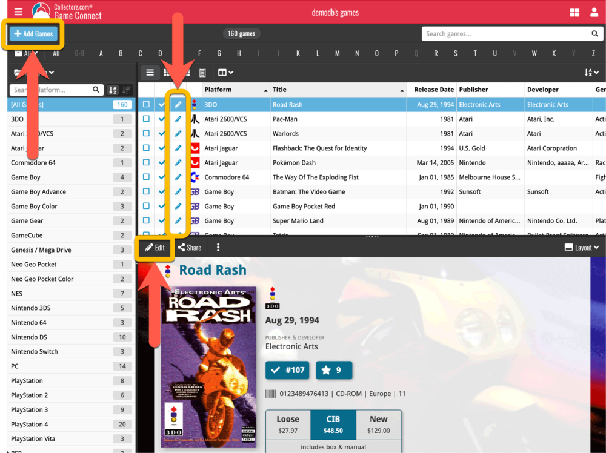Click pencil icon for Batman: The Video Game
Image resolution: width=606 pixels, height=453 pixels.
coord(178,191)
